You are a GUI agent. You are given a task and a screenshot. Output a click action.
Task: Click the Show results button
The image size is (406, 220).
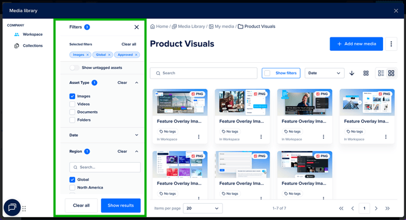pos(121,205)
